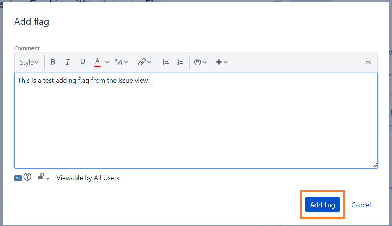Collapse the editor toolbar
The height and width of the screenshot is (226, 392).
[368, 62]
